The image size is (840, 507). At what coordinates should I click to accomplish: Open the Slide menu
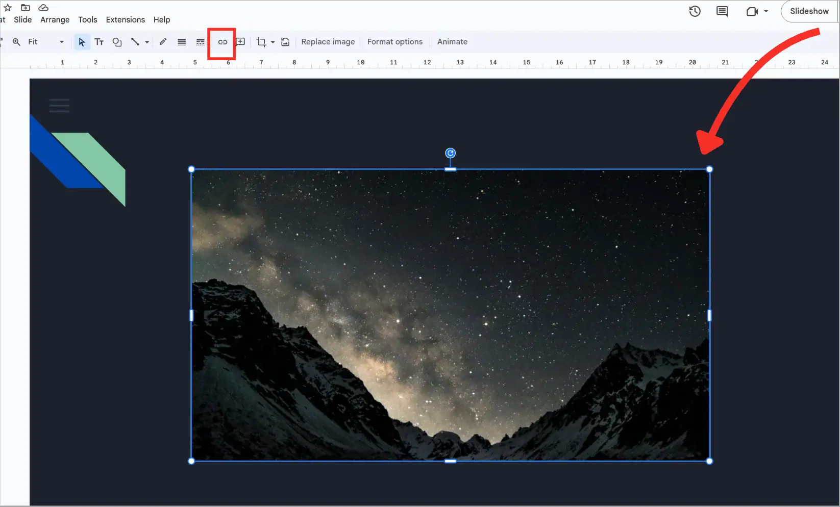pos(23,19)
